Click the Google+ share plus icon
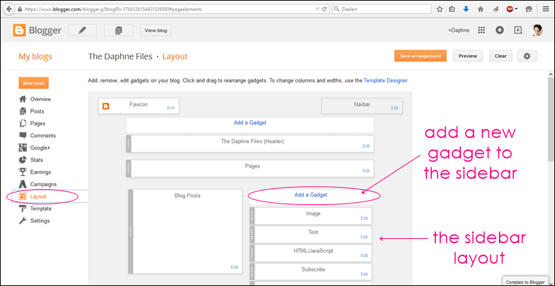The width and height of the screenshot is (555, 286). [518, 30]
